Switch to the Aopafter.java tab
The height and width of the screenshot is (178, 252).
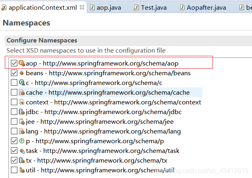[206, 7]
